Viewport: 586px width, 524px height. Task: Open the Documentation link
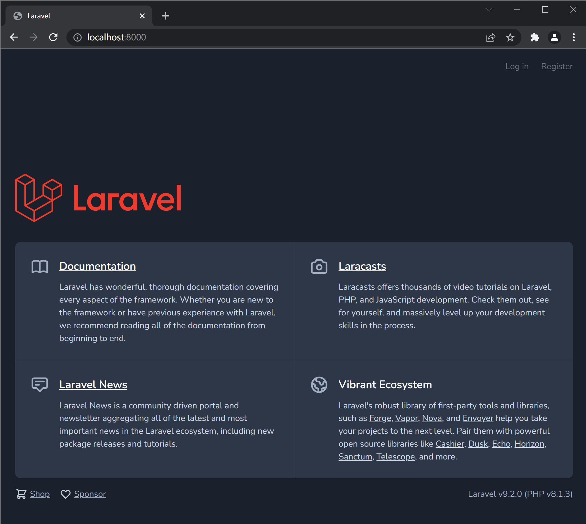pos(98,266)
